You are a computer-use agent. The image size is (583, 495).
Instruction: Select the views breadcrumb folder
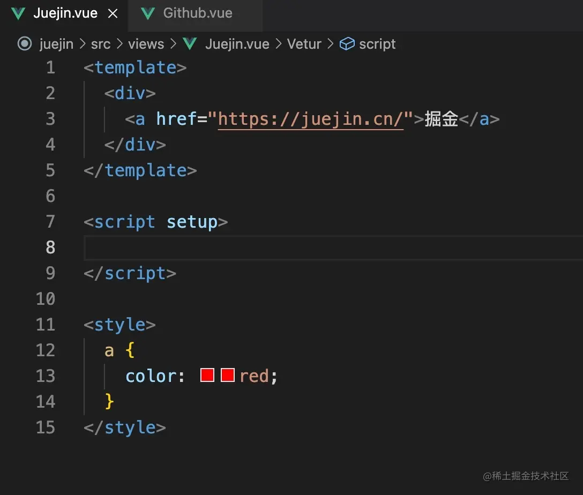146,44
